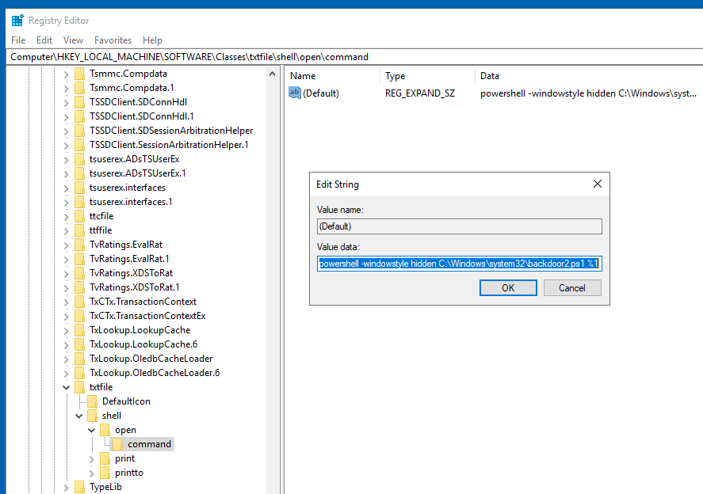Select the command key in tree
This screenshot has height=494, width=703.
tap(149, 444)
